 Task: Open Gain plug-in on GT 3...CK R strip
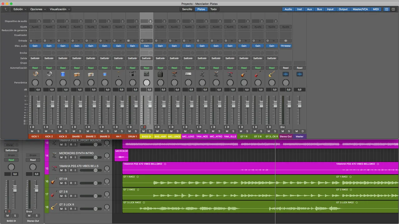coord(272,46)
